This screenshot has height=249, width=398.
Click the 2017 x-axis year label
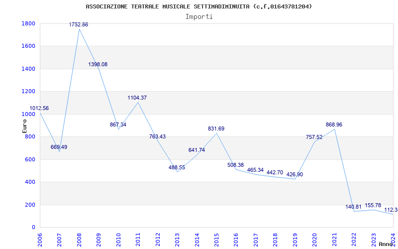point(256,240)
